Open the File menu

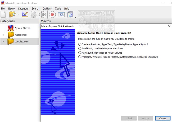tap(3, 8)
